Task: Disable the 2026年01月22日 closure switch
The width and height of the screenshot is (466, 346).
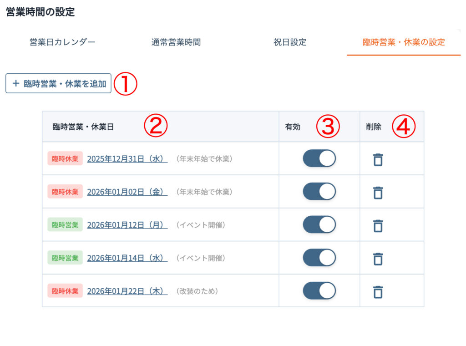Action: [319, 290]
